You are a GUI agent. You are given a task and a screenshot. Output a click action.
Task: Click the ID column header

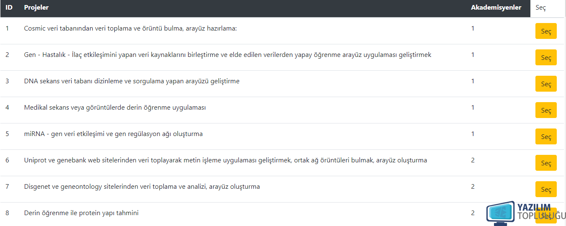pos(9,8)
